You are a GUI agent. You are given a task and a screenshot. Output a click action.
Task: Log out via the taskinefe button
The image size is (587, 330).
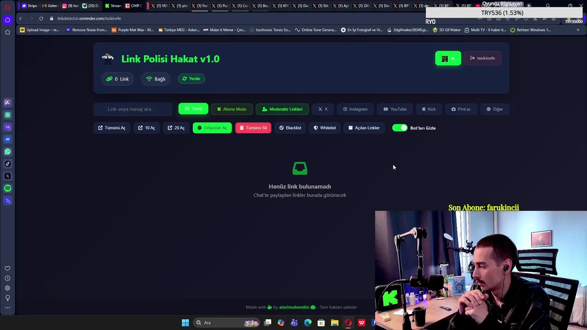(482, 58)
